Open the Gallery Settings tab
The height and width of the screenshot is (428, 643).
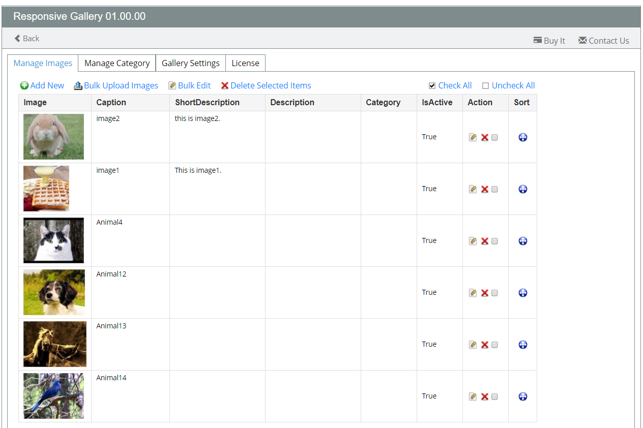(190, 63)
